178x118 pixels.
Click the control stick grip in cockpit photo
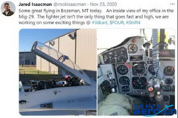pos(156,89)
